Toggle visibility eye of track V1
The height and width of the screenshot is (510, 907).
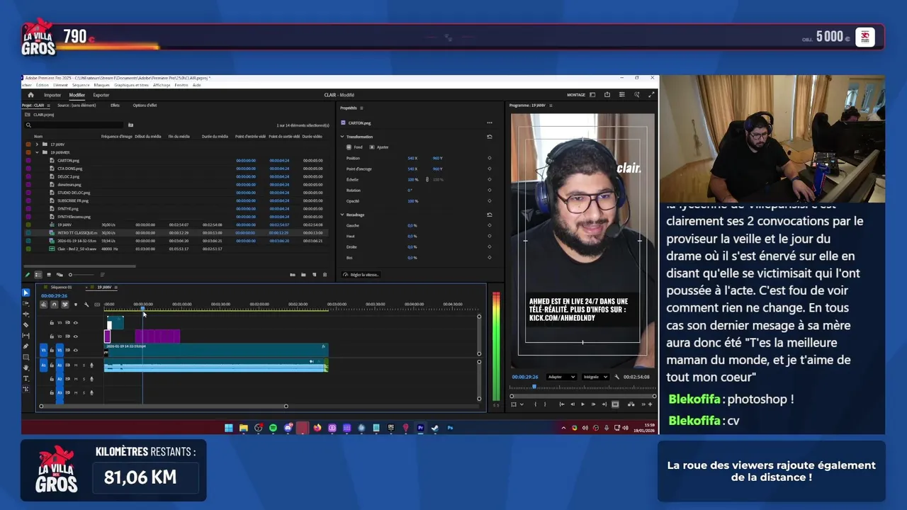[x=76, y=350]
